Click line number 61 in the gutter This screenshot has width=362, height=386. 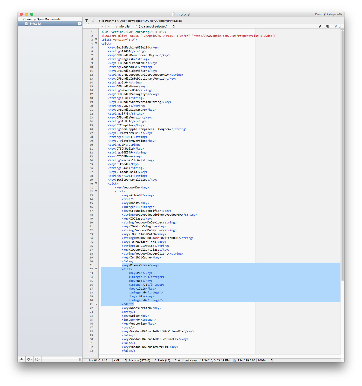coord(91,265)
